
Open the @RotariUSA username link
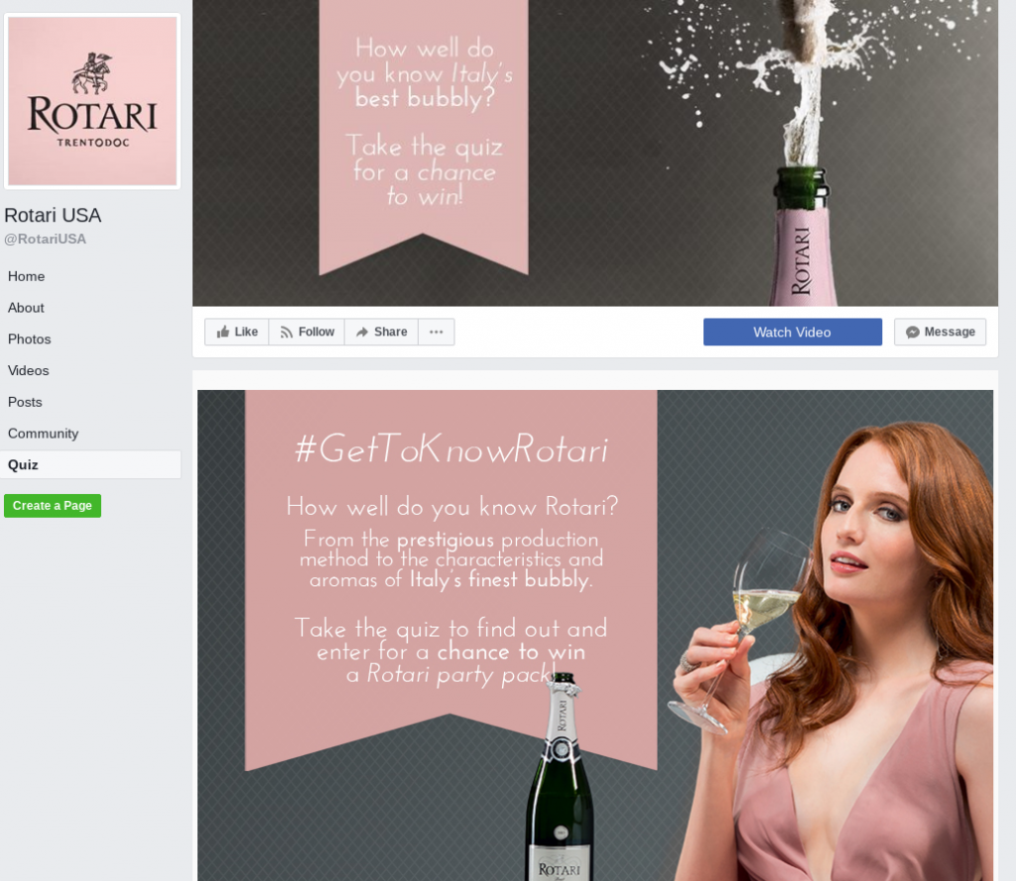click(x=44, y=238)
